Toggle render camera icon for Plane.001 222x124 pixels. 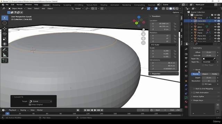(x=219, y=36)
